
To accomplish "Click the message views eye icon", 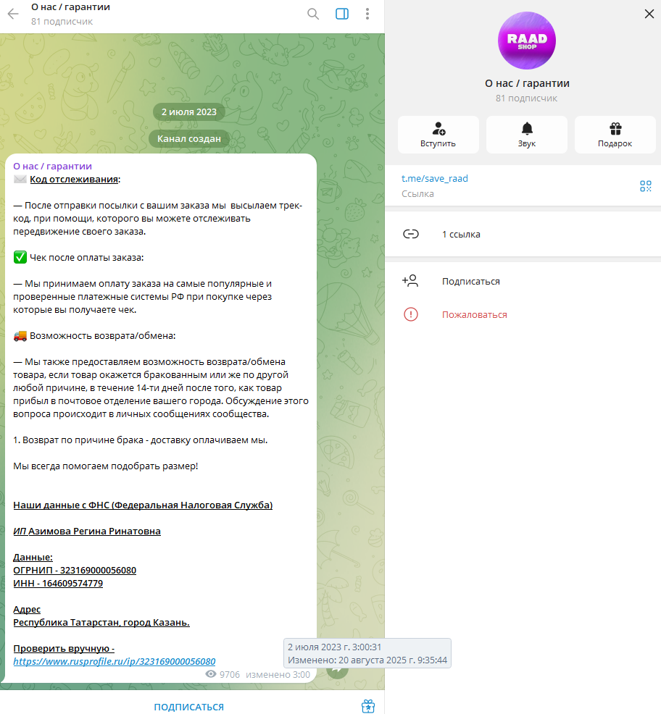I will (x=211, y=674).
